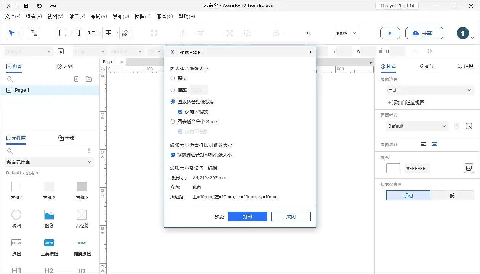The height and width of the screenshot is (274, 480).
Task: Select the text tool
Action: point(79,33)
